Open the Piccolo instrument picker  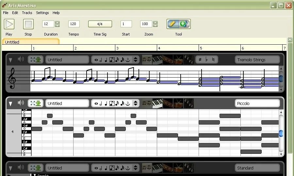pyautogui.click(x=257, y=103)
